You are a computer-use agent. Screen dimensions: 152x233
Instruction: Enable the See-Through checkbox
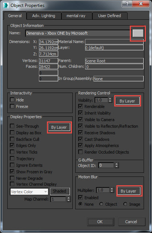[x=12, y=126]
